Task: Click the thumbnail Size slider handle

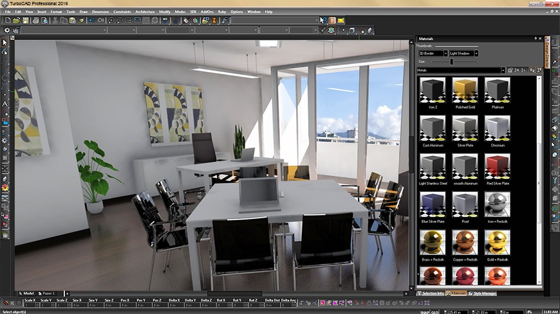Action: coord(452,62)
